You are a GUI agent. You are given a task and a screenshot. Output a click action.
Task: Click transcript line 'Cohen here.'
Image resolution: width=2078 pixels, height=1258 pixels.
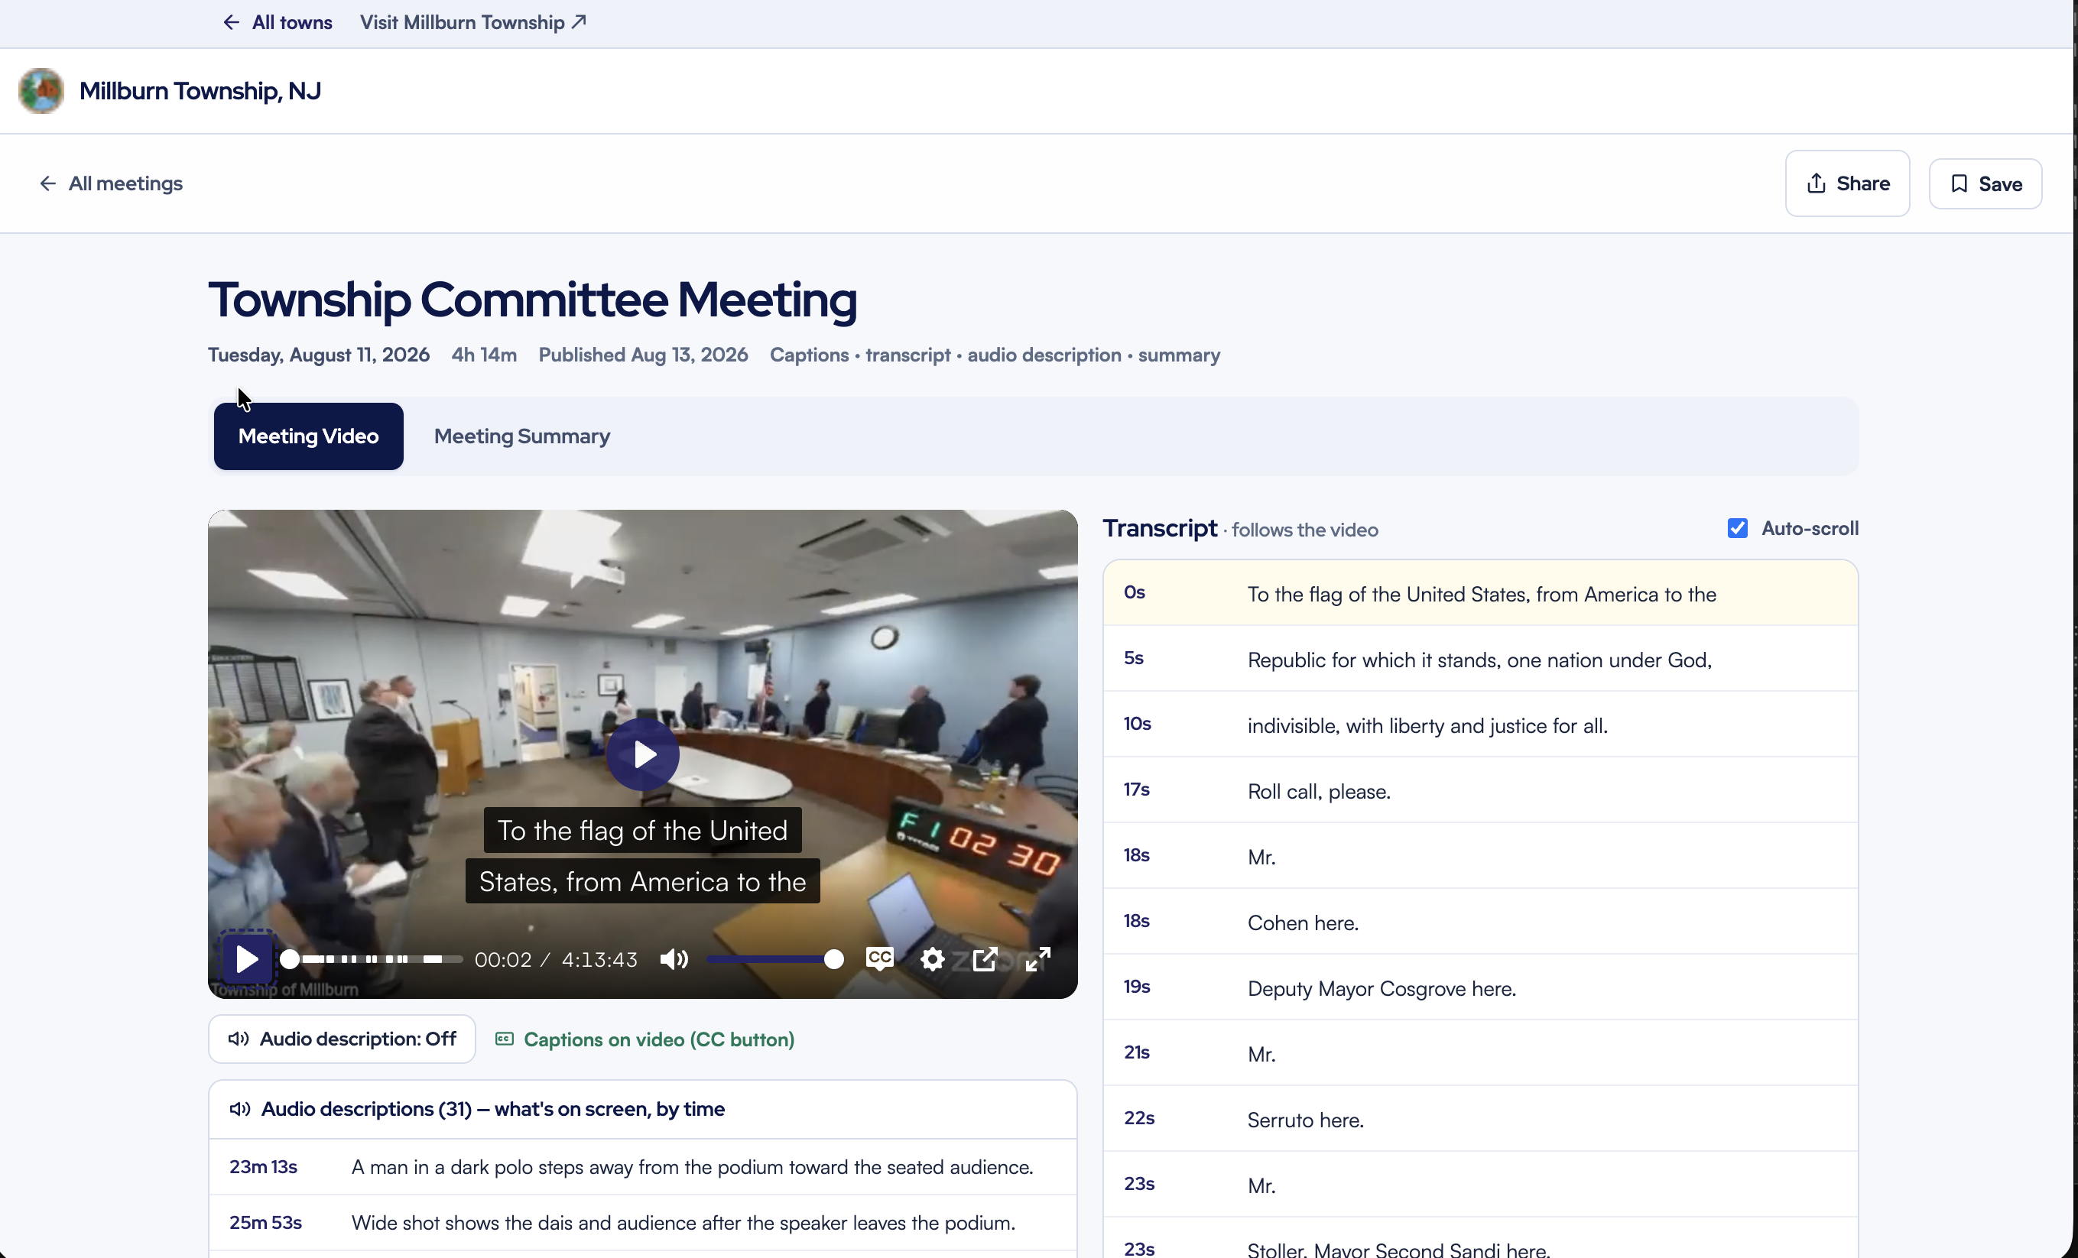(x=1480, y=922)
